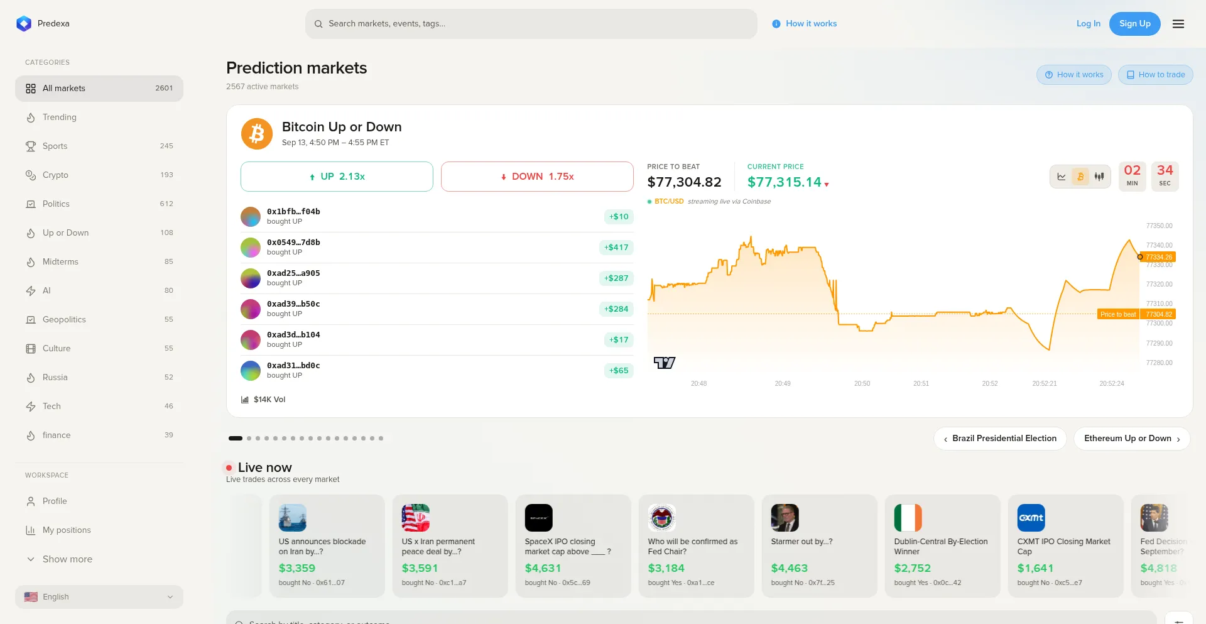This screenshot has width=1206, height=624.
Task: Go to next market Ethereum Up or Down
Action: [1132, 439]
